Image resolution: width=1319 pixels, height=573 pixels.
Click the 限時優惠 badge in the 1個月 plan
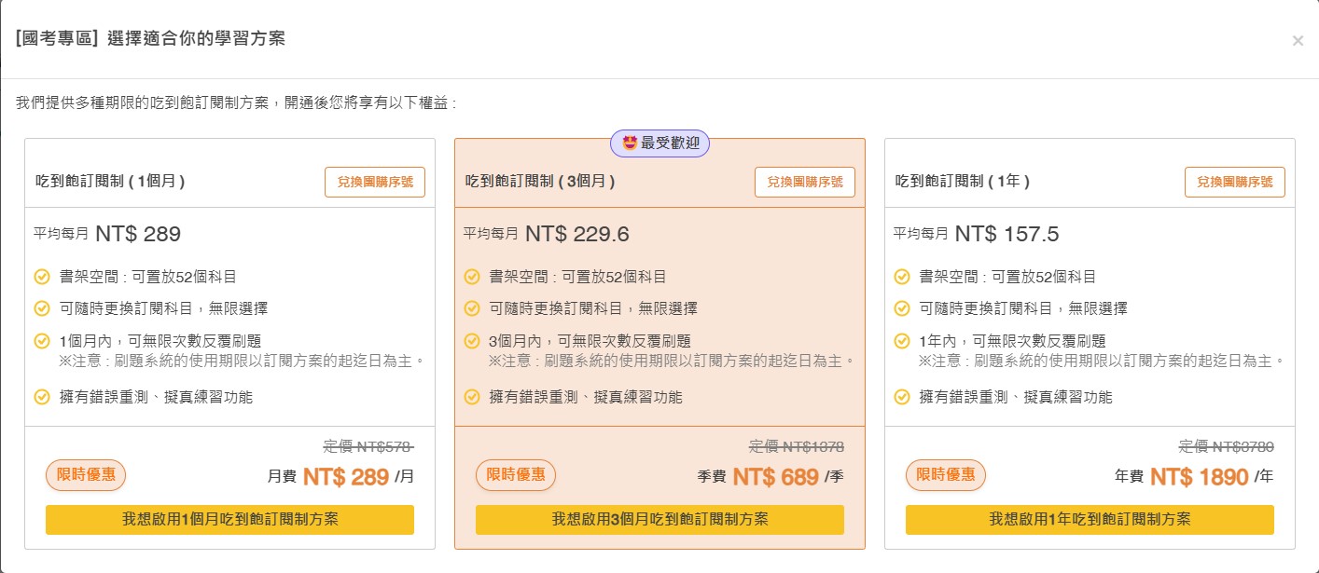(86, 475)
